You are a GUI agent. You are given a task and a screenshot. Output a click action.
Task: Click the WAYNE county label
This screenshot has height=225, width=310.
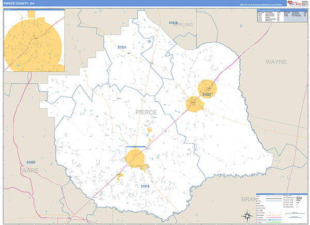276,62
